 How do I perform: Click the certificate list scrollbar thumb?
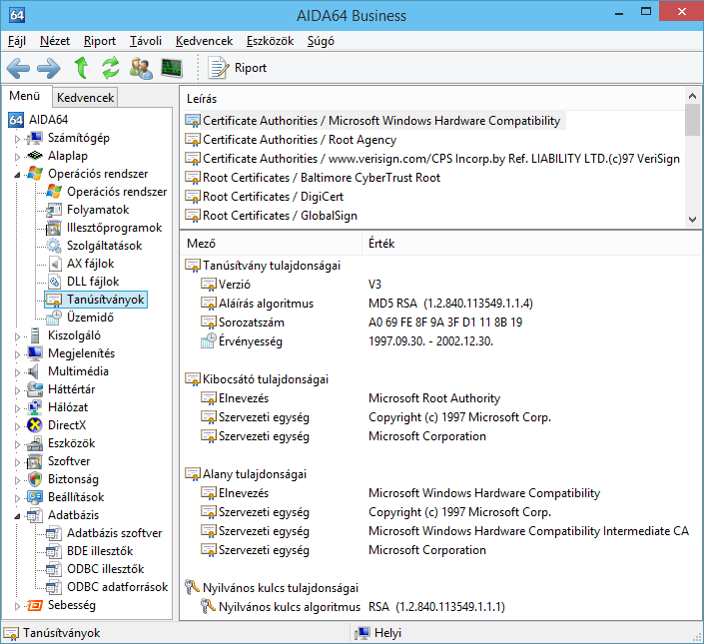pos(692,120)
